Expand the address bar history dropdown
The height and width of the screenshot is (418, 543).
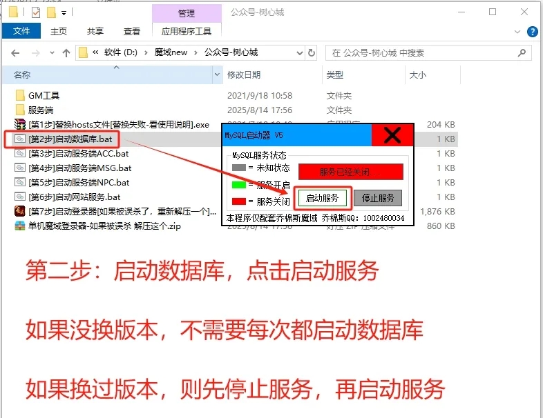300,53
